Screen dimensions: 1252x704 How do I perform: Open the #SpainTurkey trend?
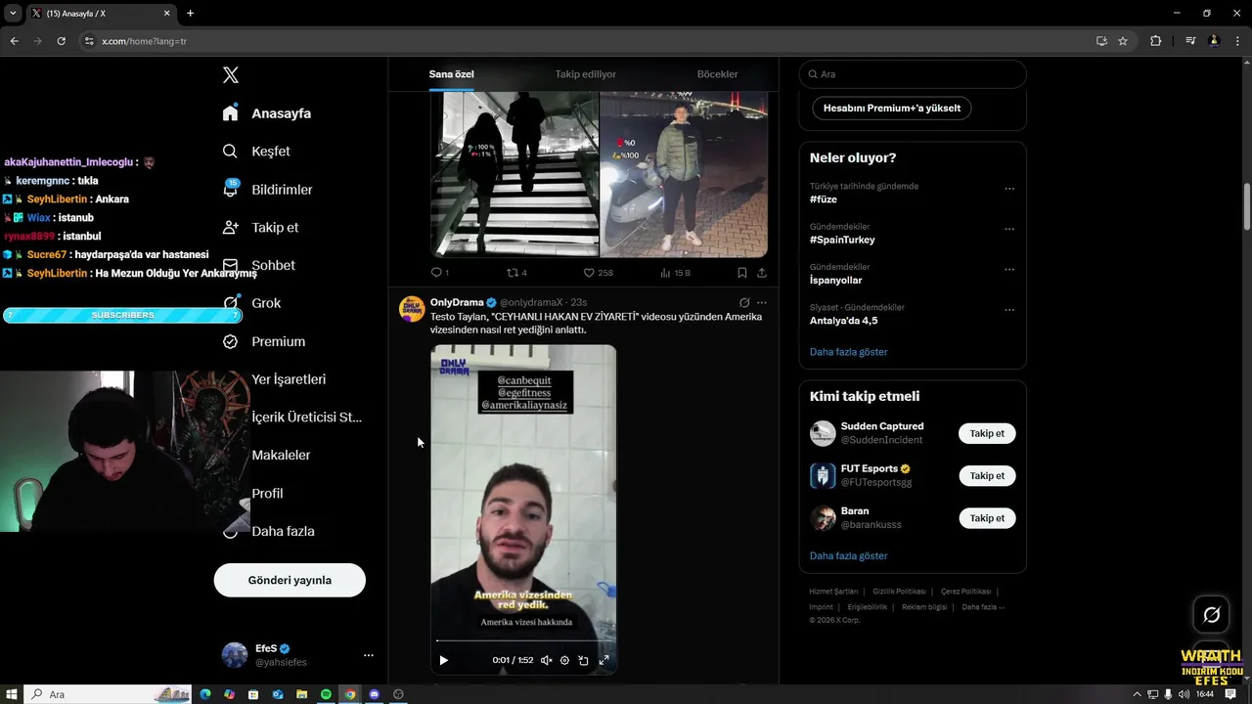point(842,240)
